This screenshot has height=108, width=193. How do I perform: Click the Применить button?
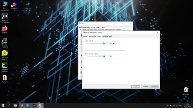click(x=155, y=86)
